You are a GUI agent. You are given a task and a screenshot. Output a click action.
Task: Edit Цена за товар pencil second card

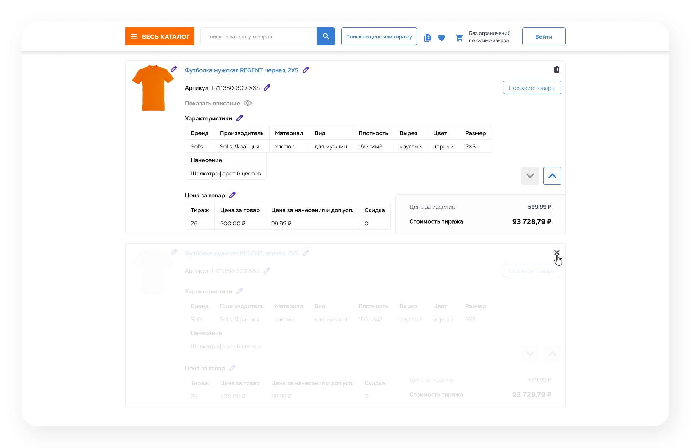232,368
